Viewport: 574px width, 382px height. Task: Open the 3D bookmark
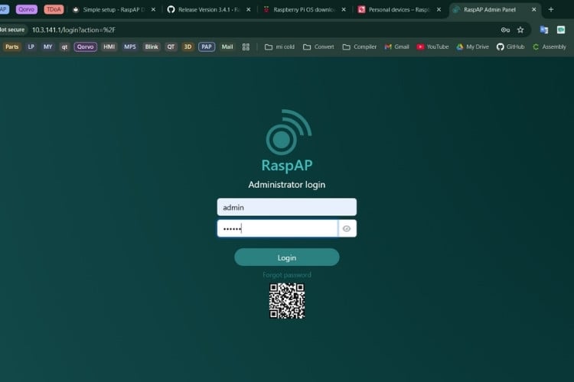click(188, 47)
